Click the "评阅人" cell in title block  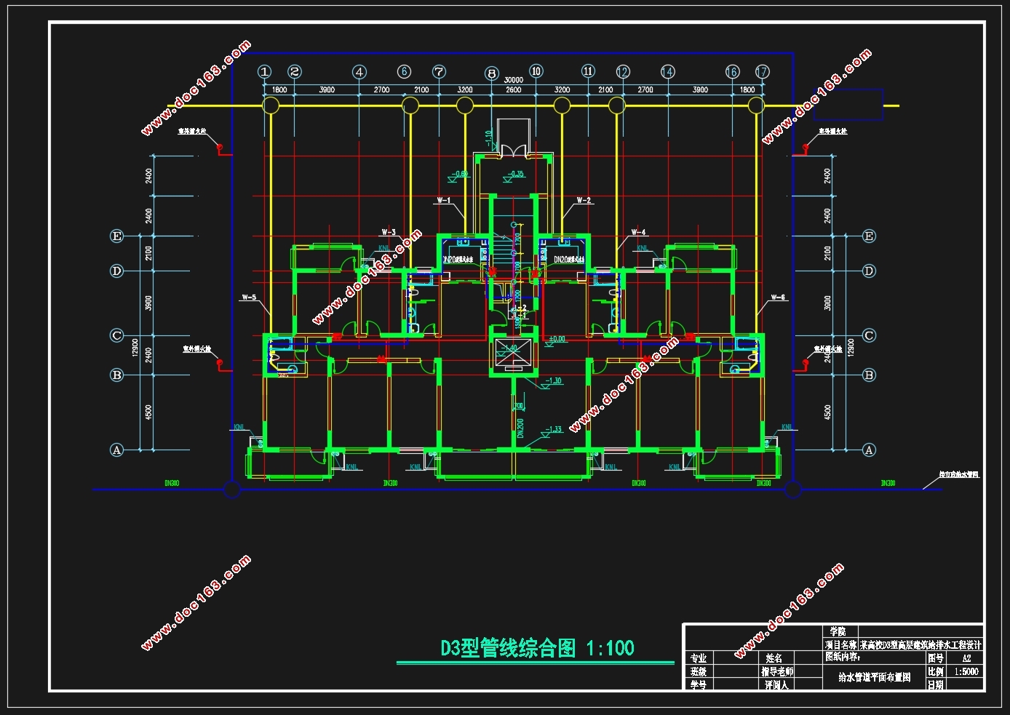pyautogui.click(x=776, y=684)
